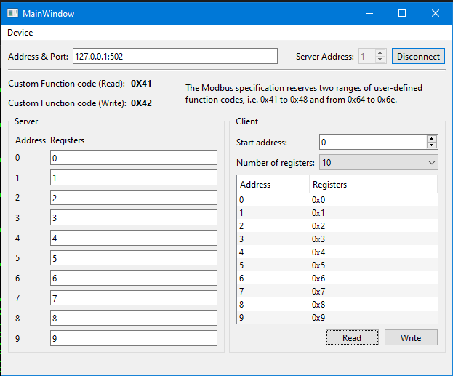Click Server register field for address 9
The image size is (453, 376).
[x=133, y=338]
